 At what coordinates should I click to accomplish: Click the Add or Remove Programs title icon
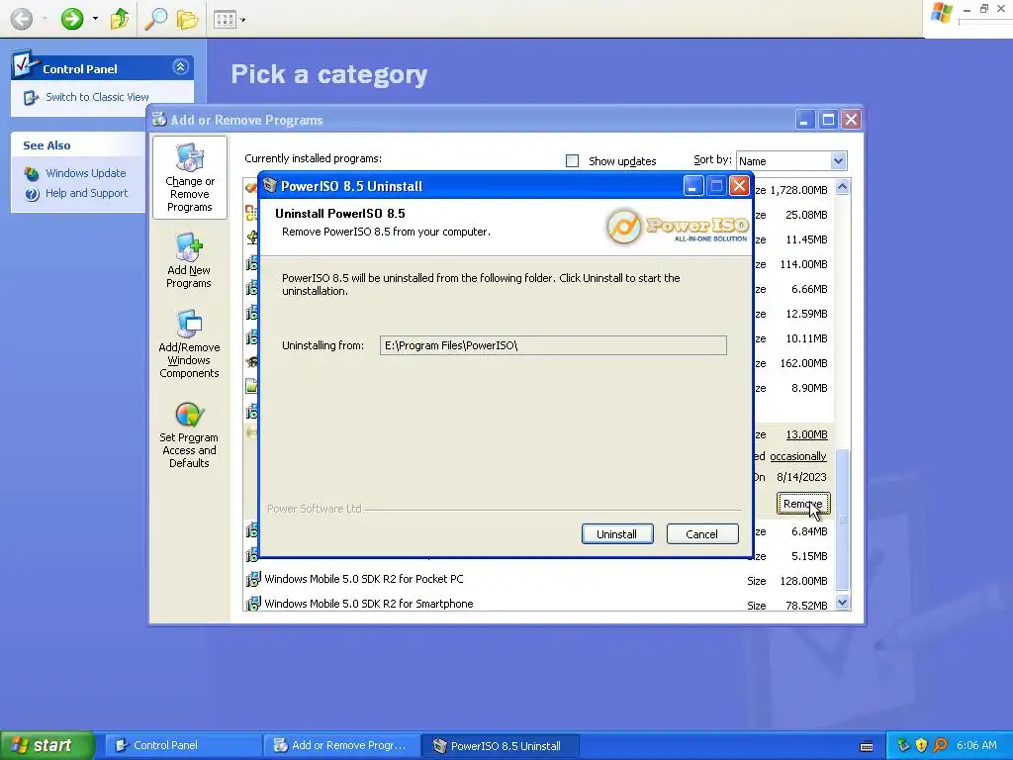click(159, 119)
